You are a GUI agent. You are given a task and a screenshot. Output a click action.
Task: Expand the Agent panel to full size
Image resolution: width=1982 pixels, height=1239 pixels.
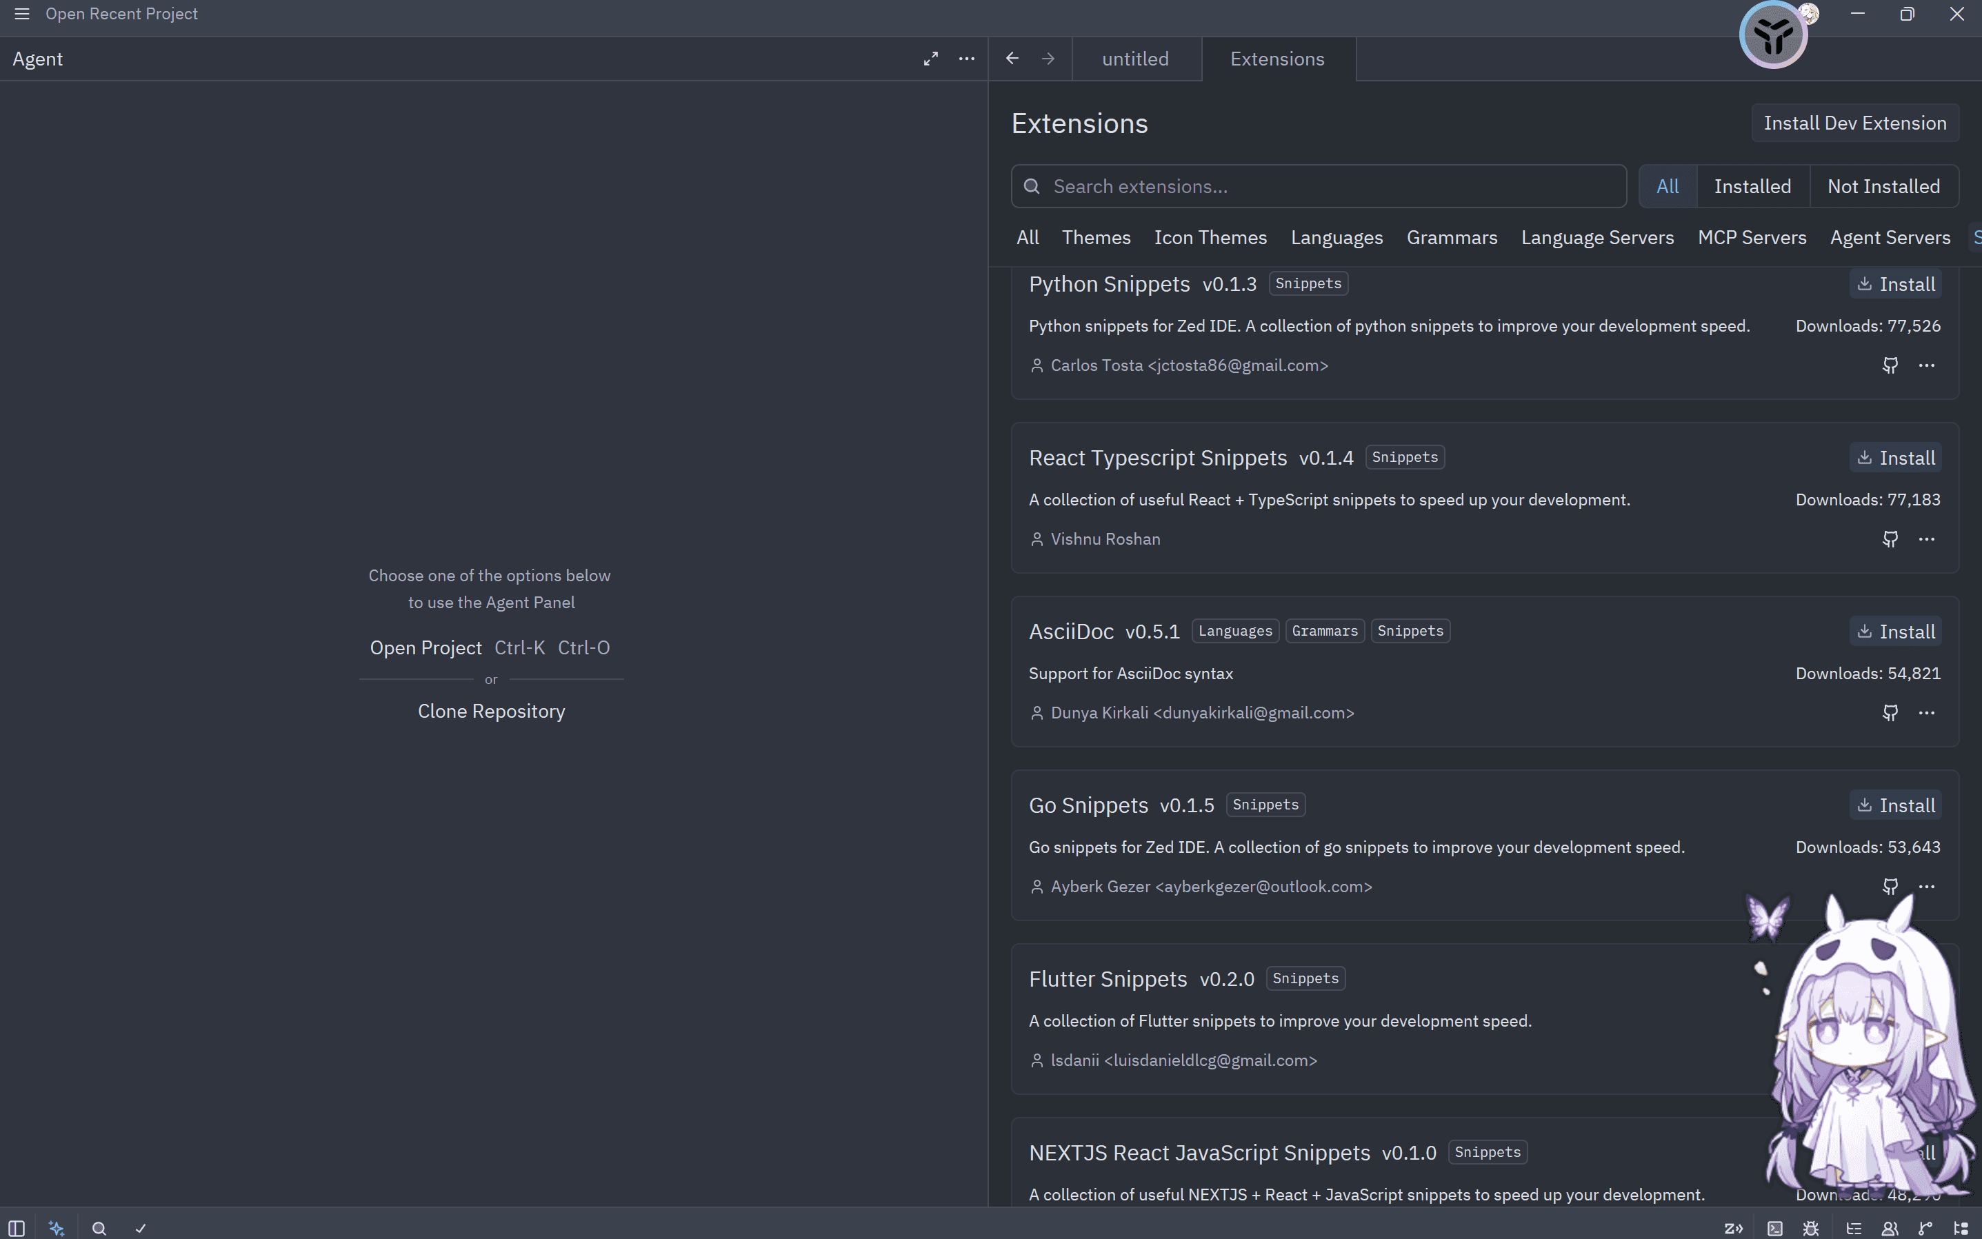(x=930, y=59)
